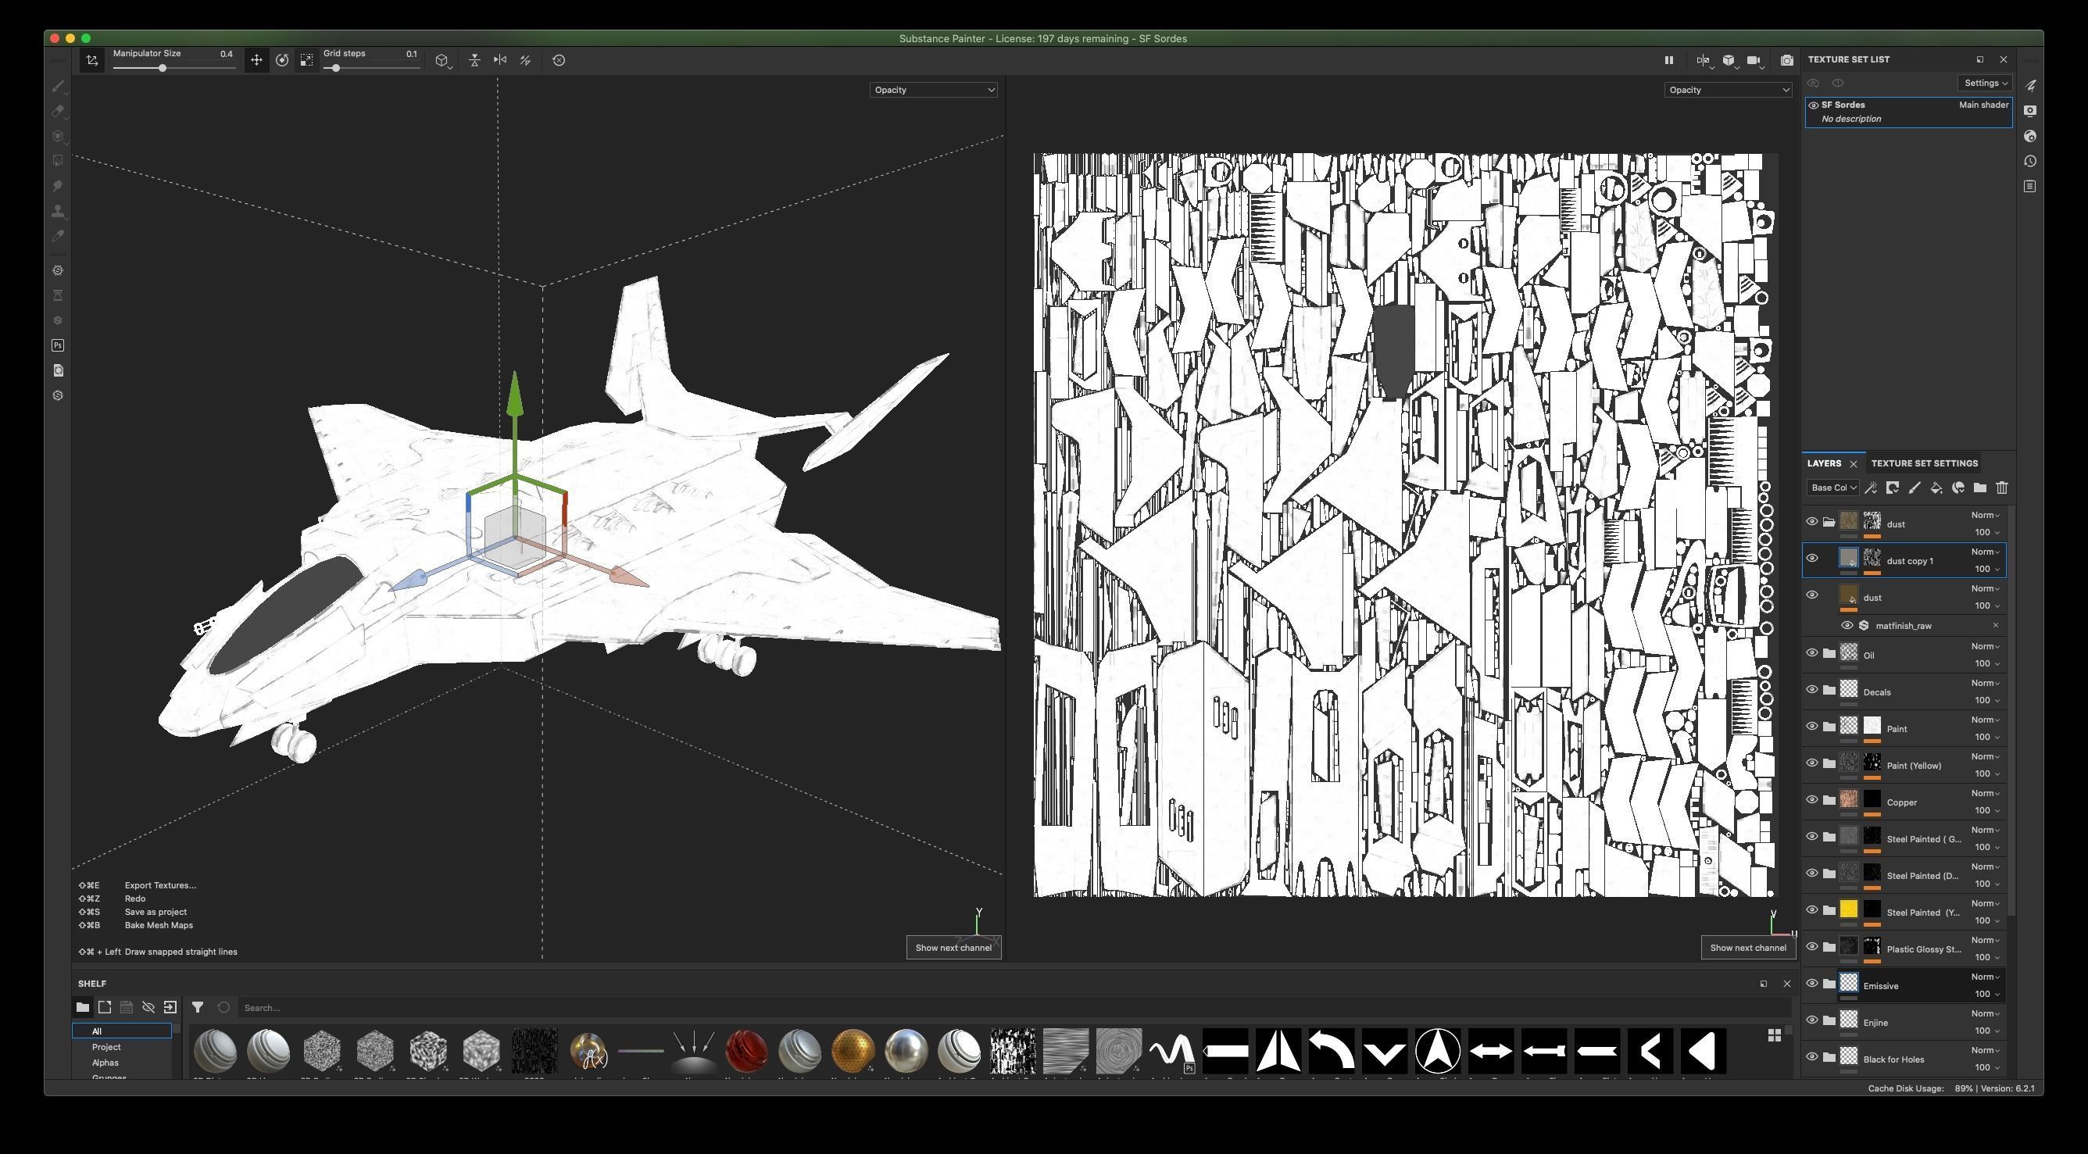Viewport: 2088px width, 1154px height.
Task: Toggle visibility of matfinish_raw effect
Action: (1847, 626)
